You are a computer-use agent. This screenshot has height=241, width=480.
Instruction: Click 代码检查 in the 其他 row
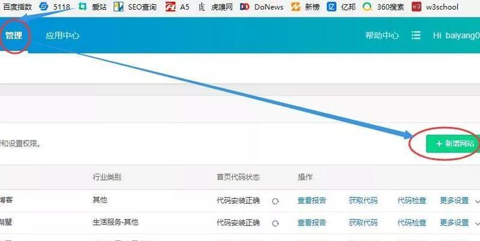412,201
